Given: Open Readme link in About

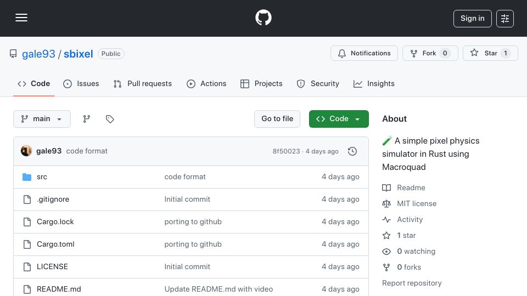Looking at the screenshot, I should point(403,187).
